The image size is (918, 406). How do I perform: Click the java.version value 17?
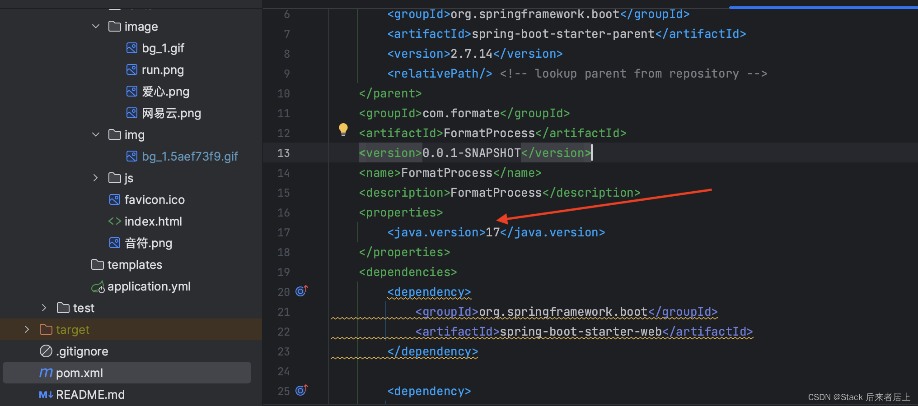(492, 232)
